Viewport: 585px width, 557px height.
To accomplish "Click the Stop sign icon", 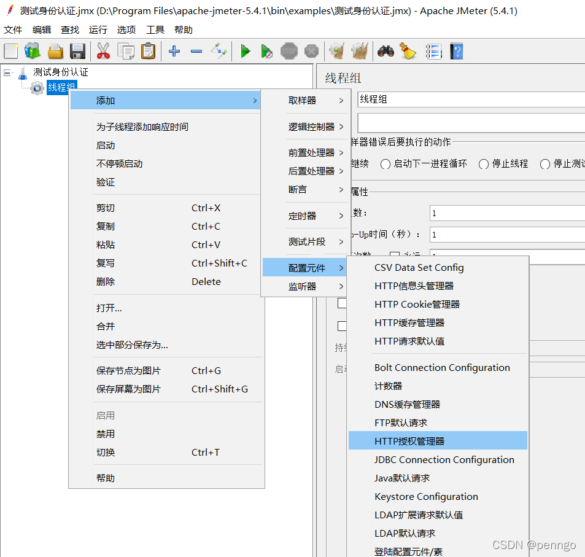I will pyautogui.click(x=289, y=51).
